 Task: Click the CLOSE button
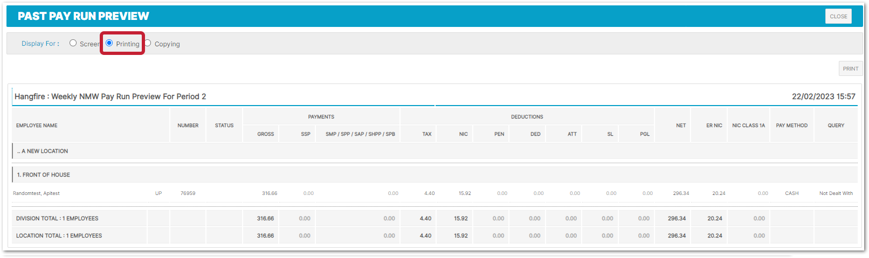838,16
